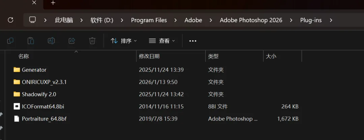
Task: Close the current tab with X
Action: click(x=34, y=3)
